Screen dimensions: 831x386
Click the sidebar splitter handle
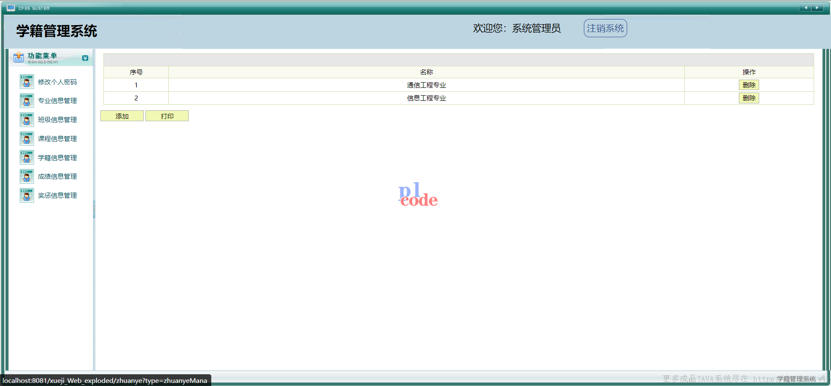(94, 209)
